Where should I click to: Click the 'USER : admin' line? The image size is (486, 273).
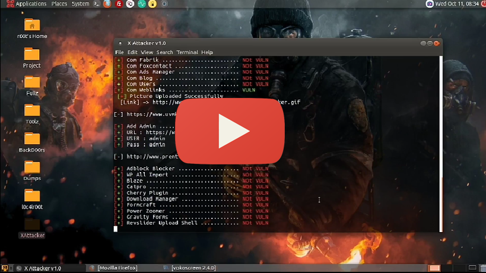tap(140, 138)
